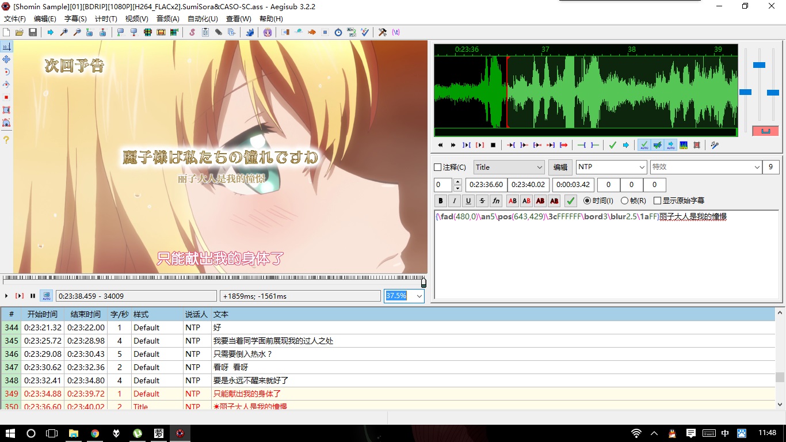Switch to spectrum analyzer display mode

[x=684, y=145]
